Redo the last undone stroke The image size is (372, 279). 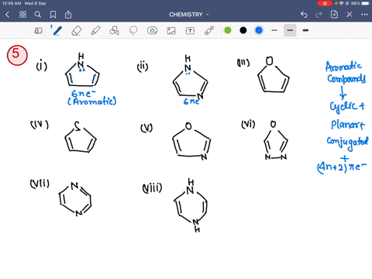point(319,15)
